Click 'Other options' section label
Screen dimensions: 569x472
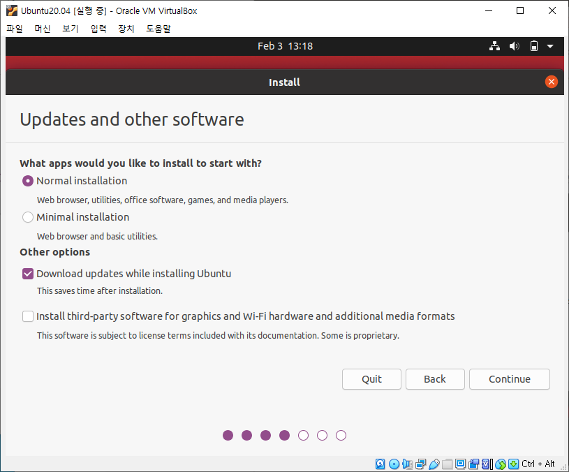54,252
